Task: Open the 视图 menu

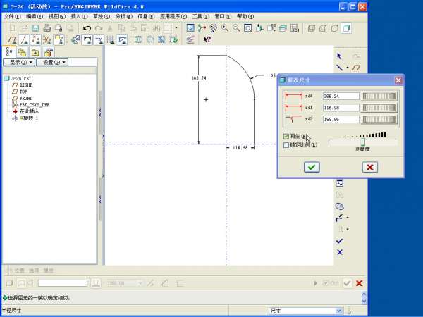Action: pos(57,16)
